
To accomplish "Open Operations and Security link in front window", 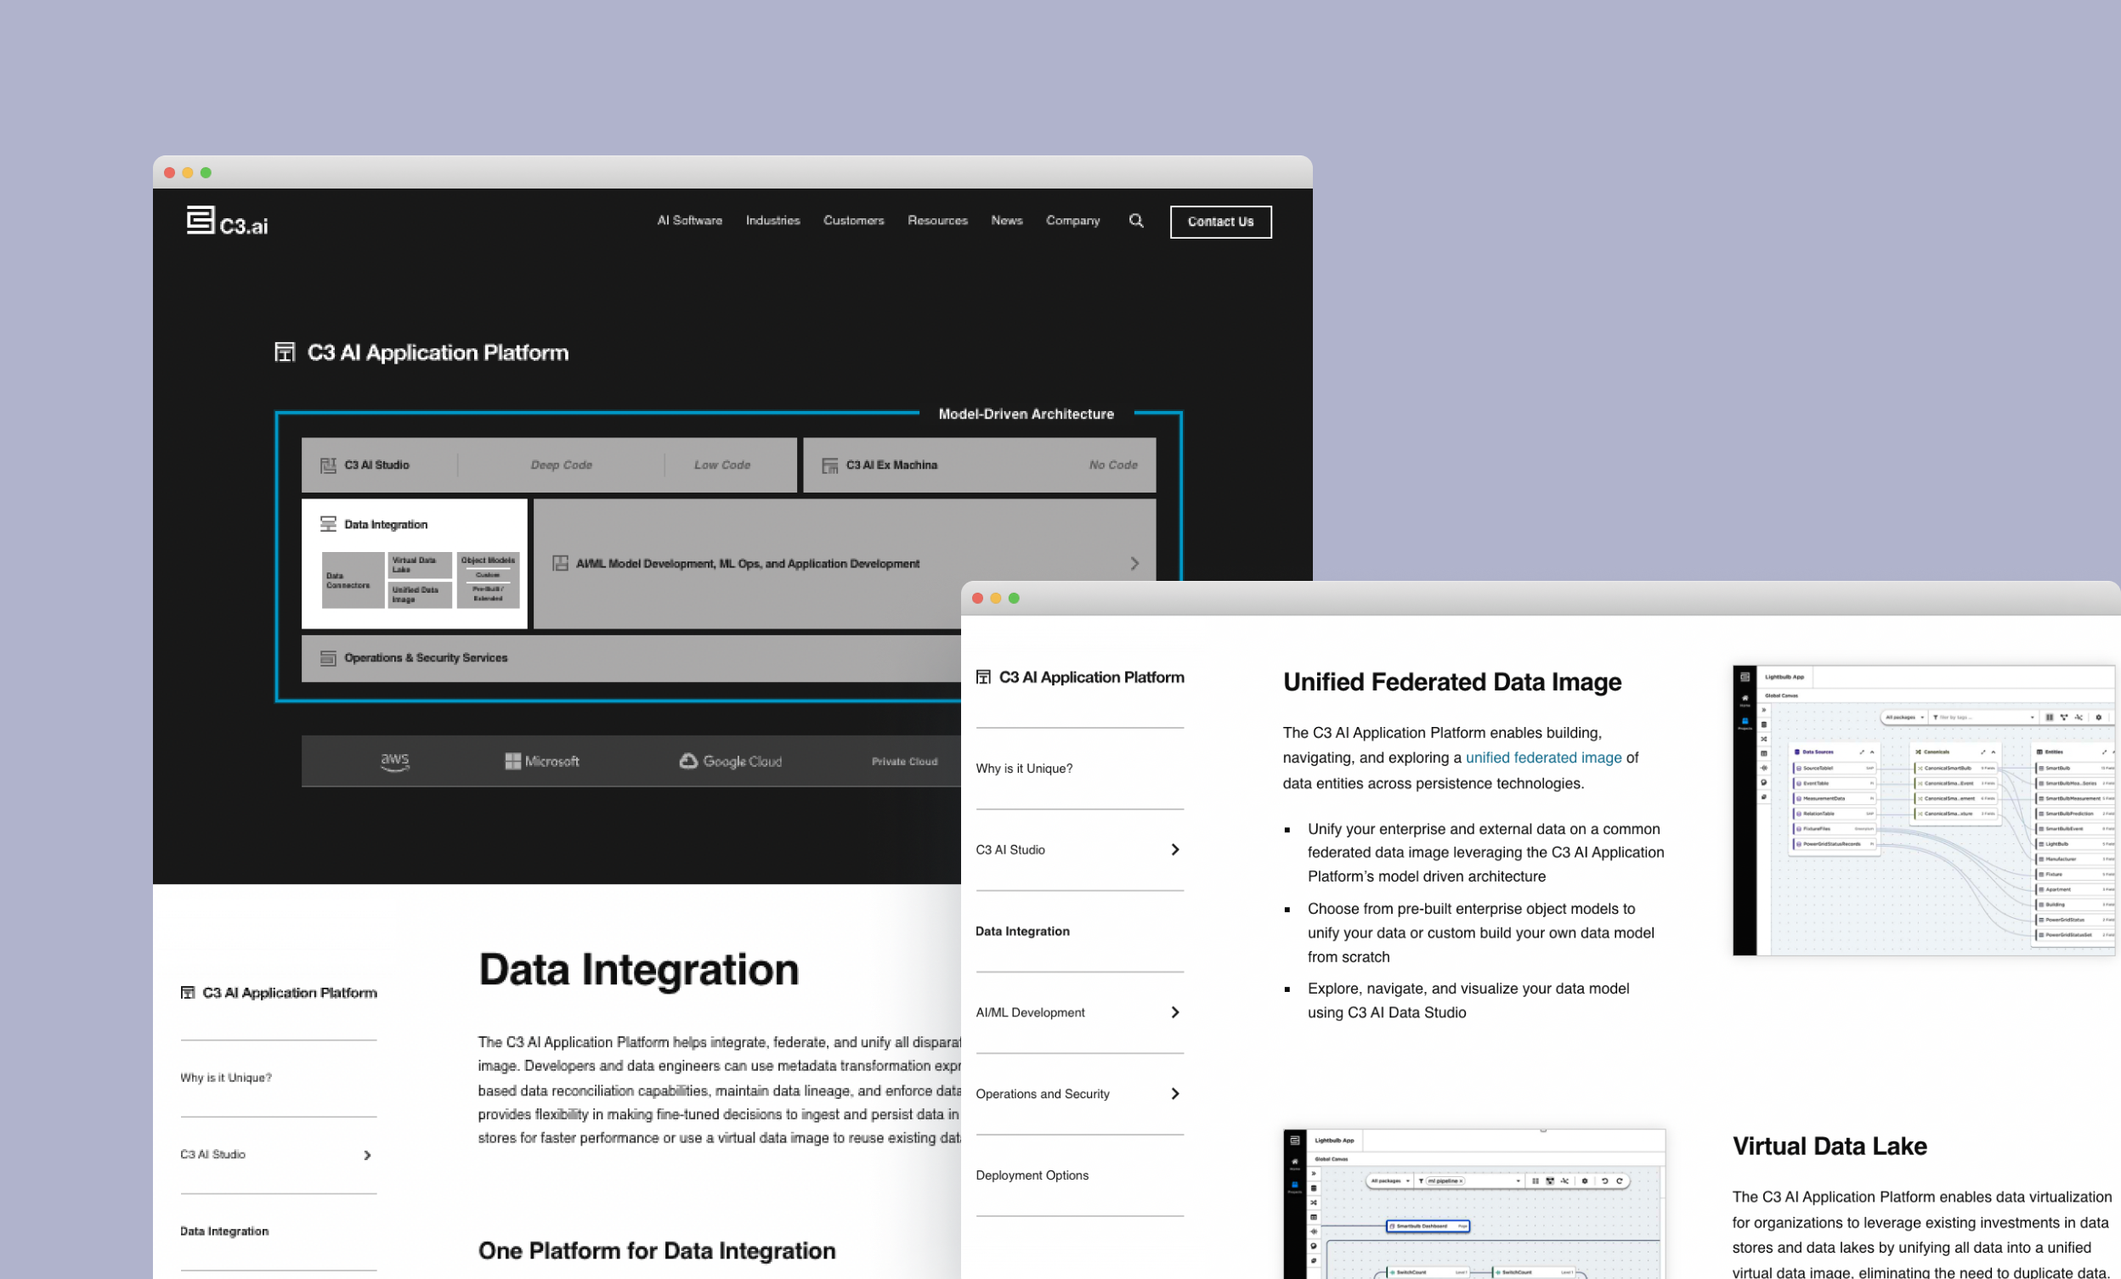I will tap(1043, 1094).
